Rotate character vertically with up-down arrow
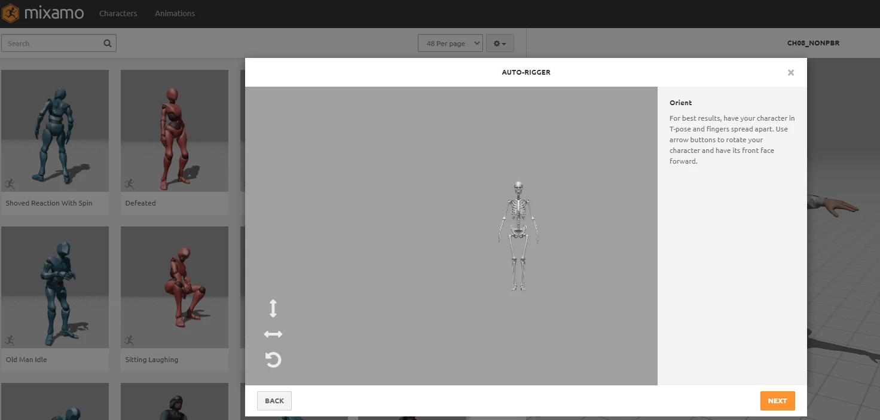 click(x=273, y=308)
